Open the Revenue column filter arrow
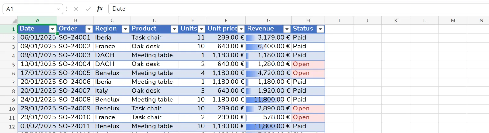This screenshot has height=133, width=489. point(287,29)
